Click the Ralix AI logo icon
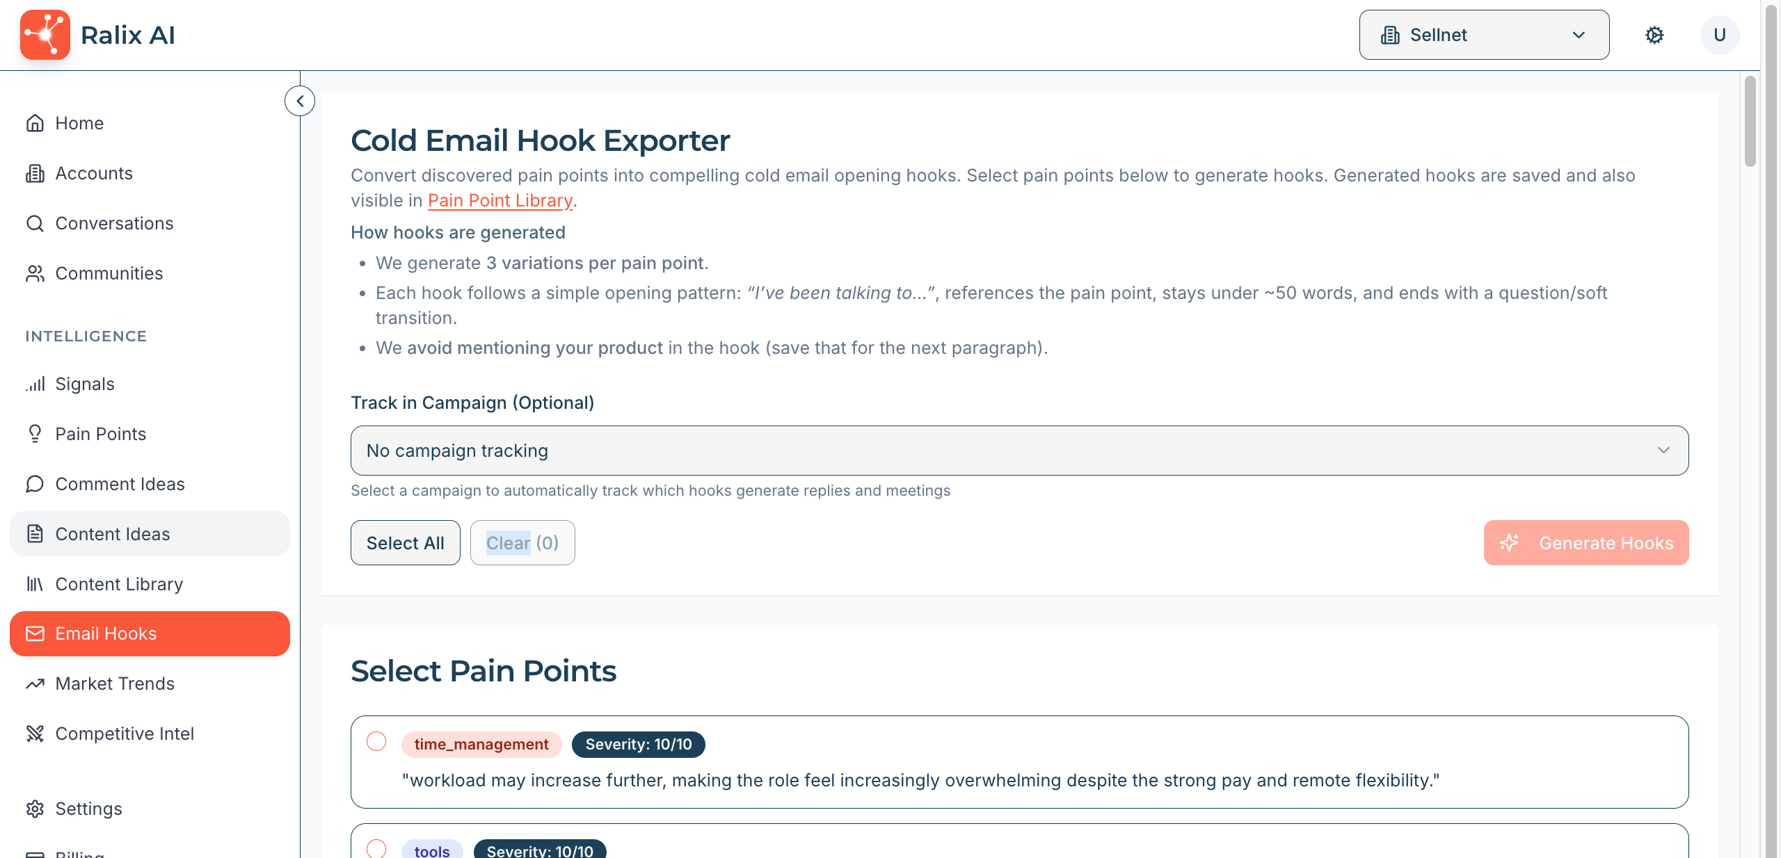 click(x=45, y=34)
